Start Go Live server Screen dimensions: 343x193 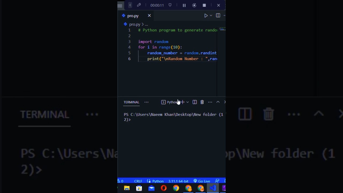pyautogui.click(x=202, y=181)
